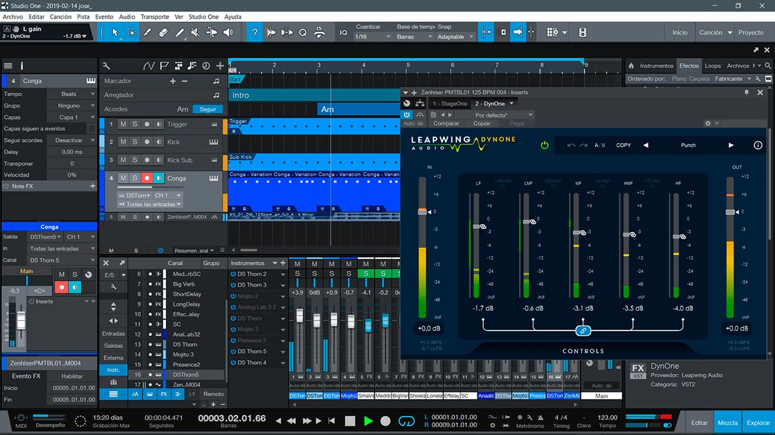Click the band link icon in DynOne

(583, 331)
